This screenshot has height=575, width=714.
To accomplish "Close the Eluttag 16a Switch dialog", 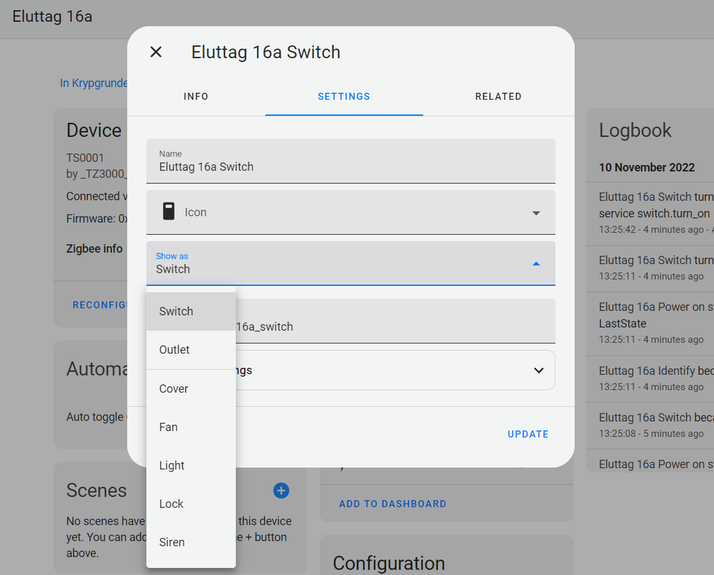I will (x=155, y=52).
